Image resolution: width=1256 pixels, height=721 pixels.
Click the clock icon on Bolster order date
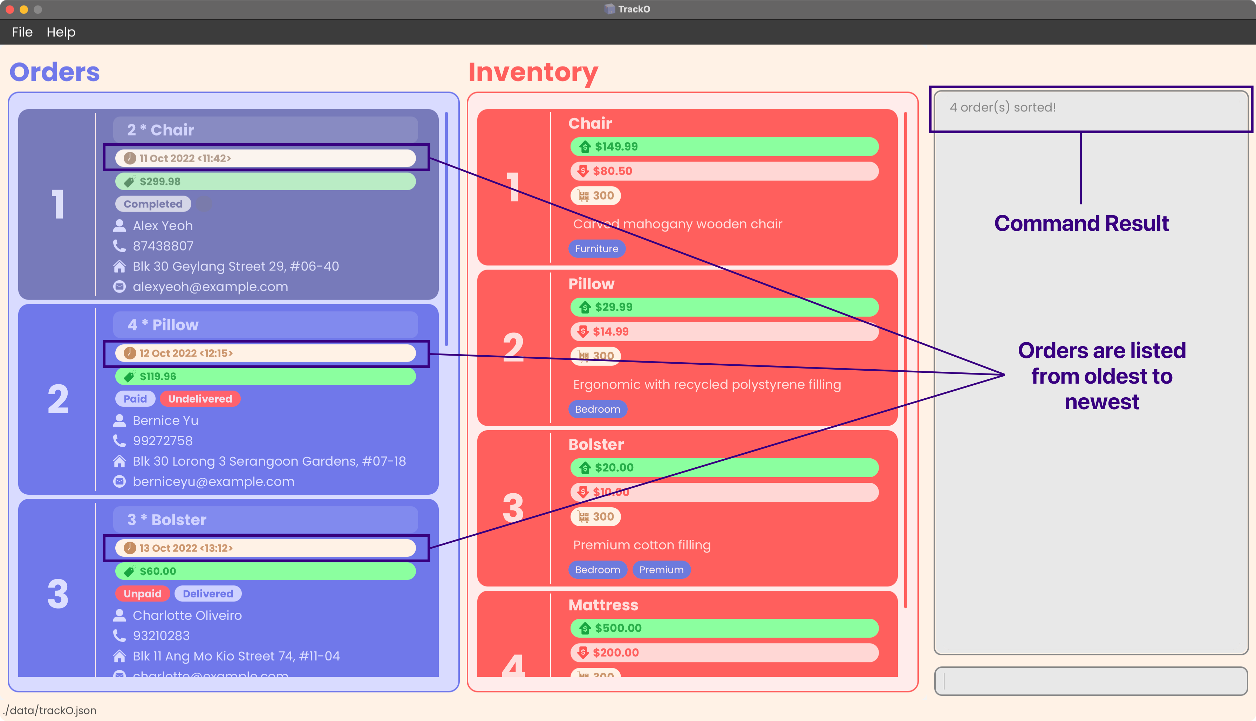tap(130, 548)
